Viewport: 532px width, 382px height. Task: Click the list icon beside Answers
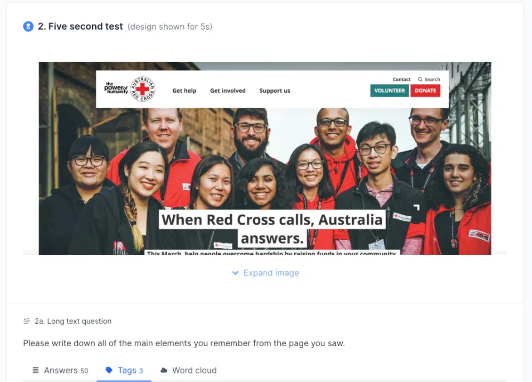tap(36, 370)
